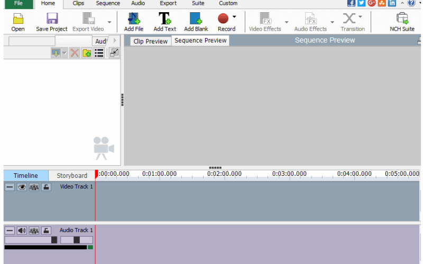Select the Audio bin tab

coord(101,41)
